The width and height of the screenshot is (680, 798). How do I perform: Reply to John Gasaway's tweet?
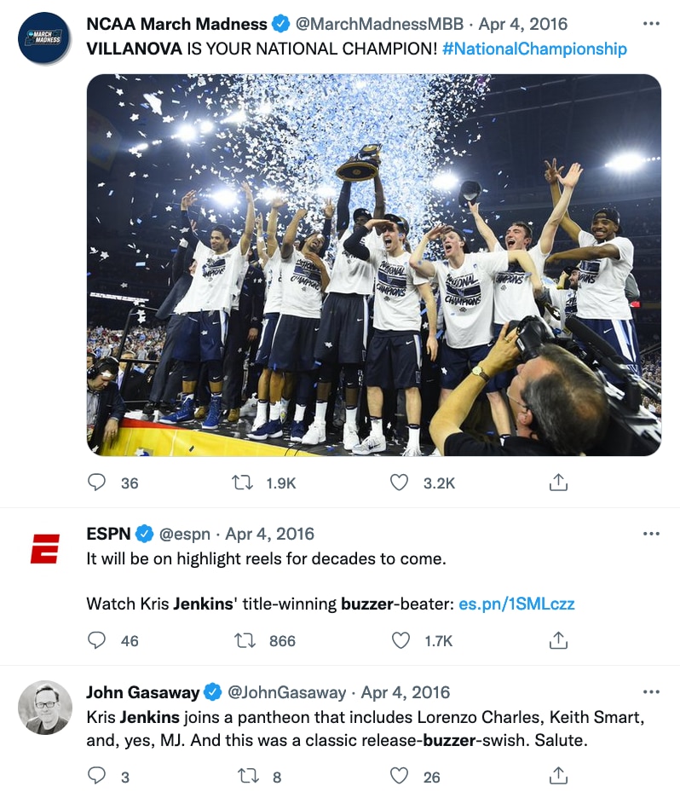click(96, 776)
